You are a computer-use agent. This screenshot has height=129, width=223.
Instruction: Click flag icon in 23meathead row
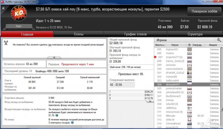190,124
